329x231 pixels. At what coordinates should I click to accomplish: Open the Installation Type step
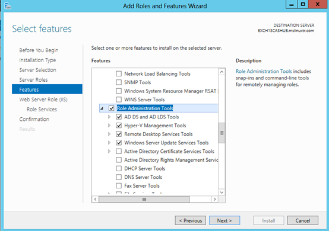[x=37, y=60]
